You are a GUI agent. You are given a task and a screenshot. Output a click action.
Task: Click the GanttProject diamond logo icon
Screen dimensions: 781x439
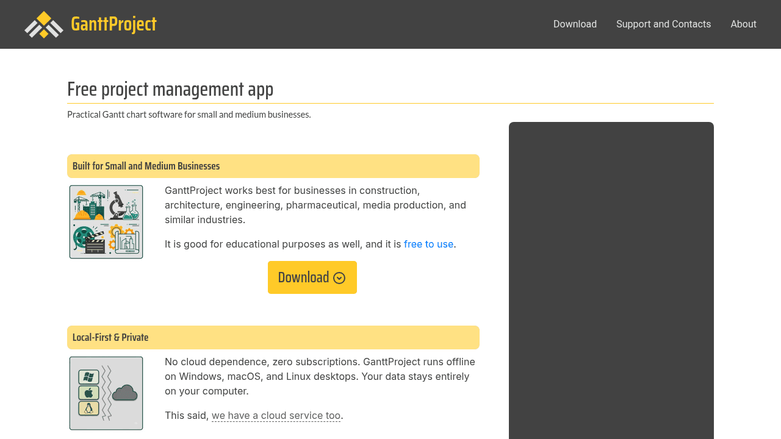pyautogui.click(x=44, y=24)
